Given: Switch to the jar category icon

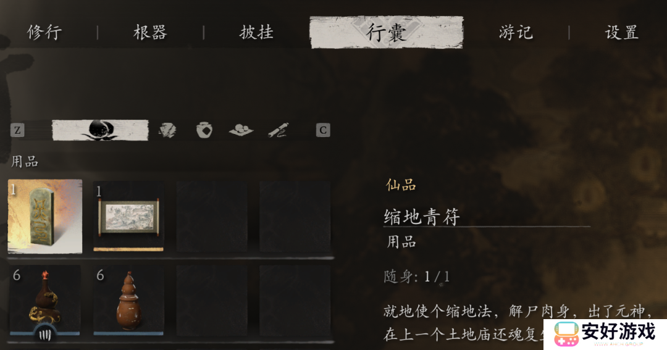Looking at the screenshot, I should pos(204,130).
